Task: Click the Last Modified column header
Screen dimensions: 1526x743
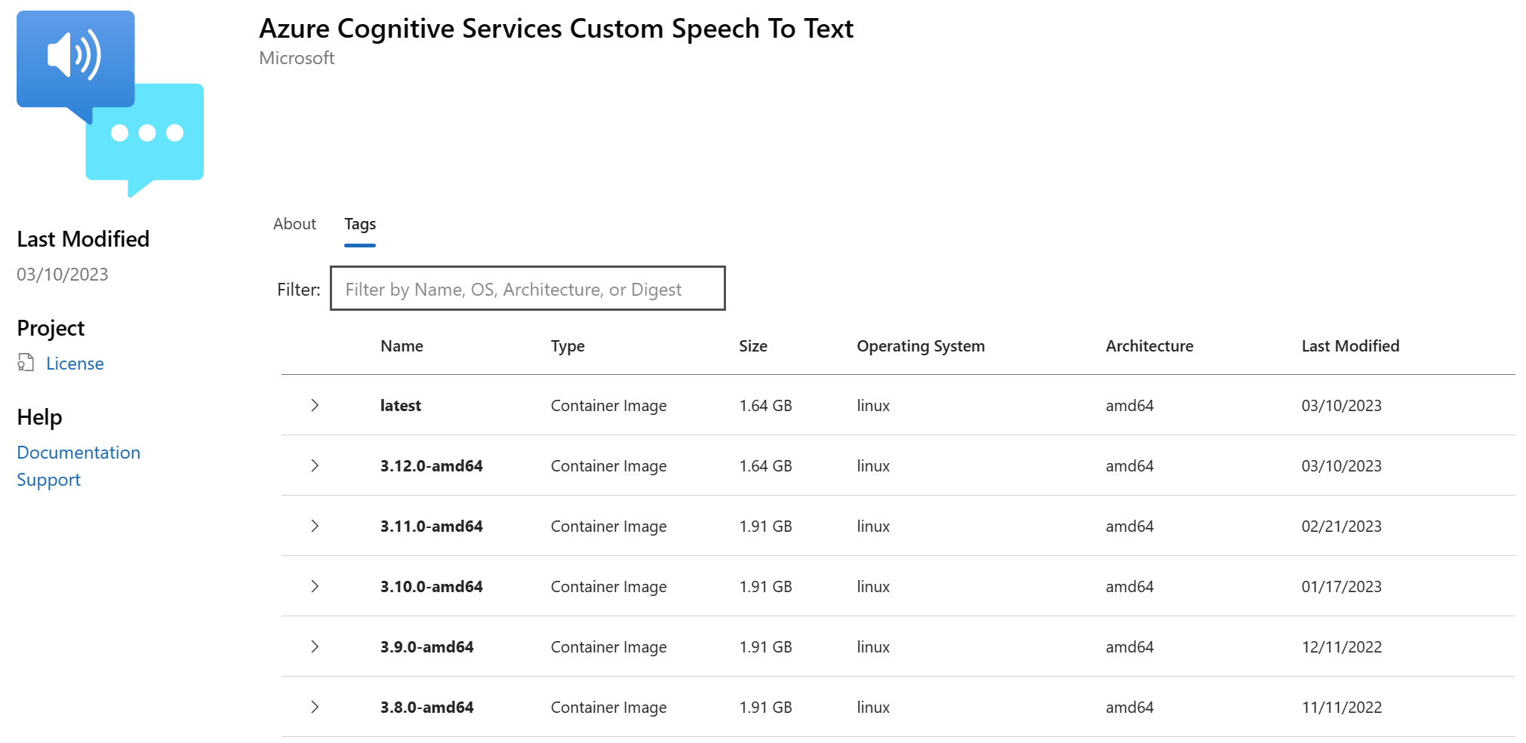Action: click(1350, 345)
